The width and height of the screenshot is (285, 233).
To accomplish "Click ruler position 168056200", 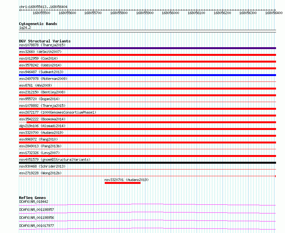I will [x=222, y=13].
